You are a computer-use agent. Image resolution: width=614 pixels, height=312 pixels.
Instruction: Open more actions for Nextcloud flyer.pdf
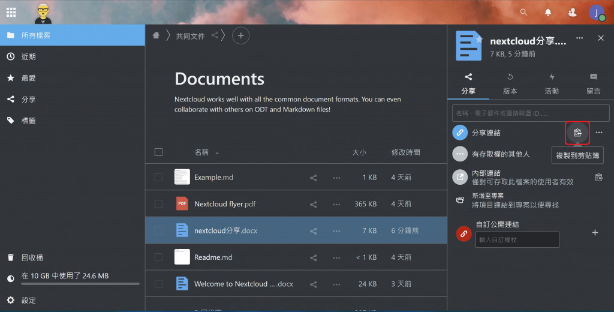pos(336,204)
